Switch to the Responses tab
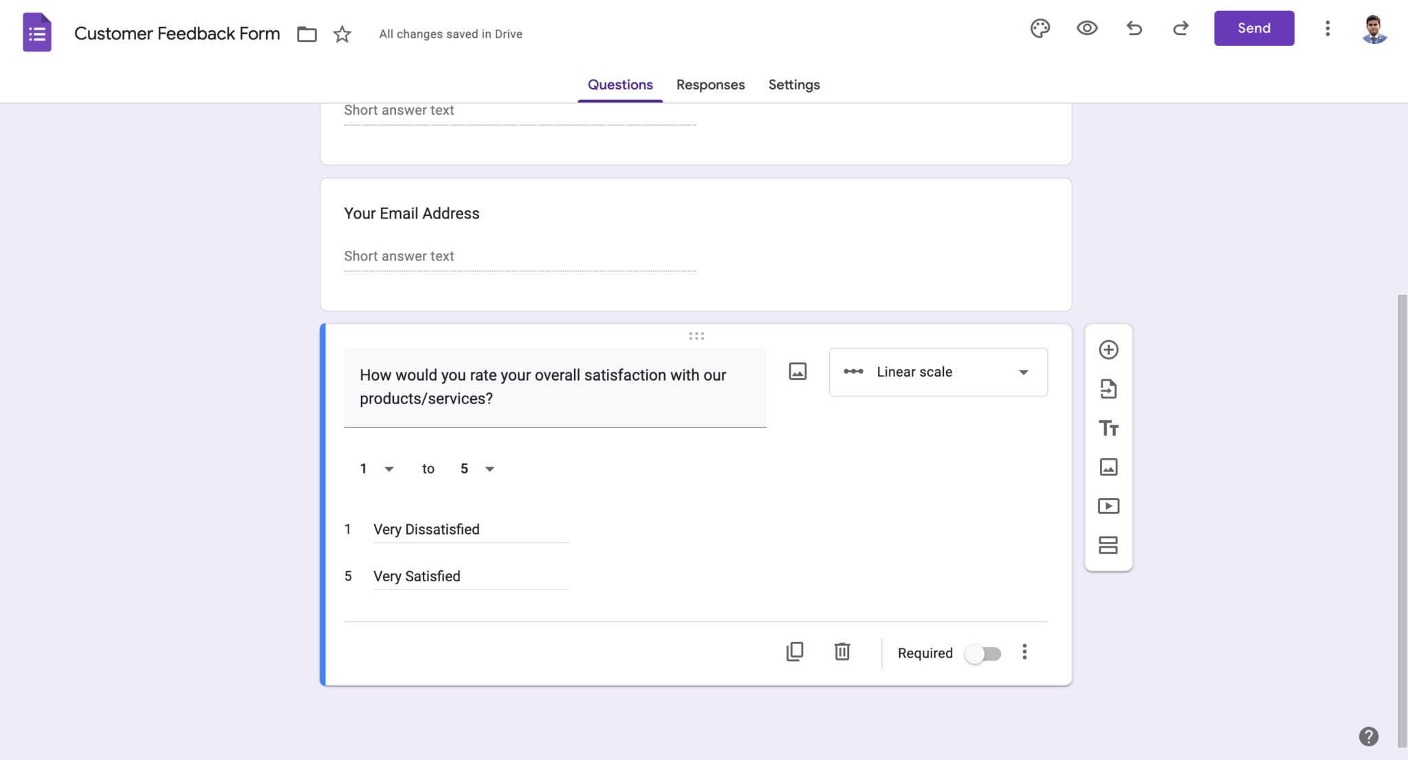1408x760 pixels. (x=710, y=85)
